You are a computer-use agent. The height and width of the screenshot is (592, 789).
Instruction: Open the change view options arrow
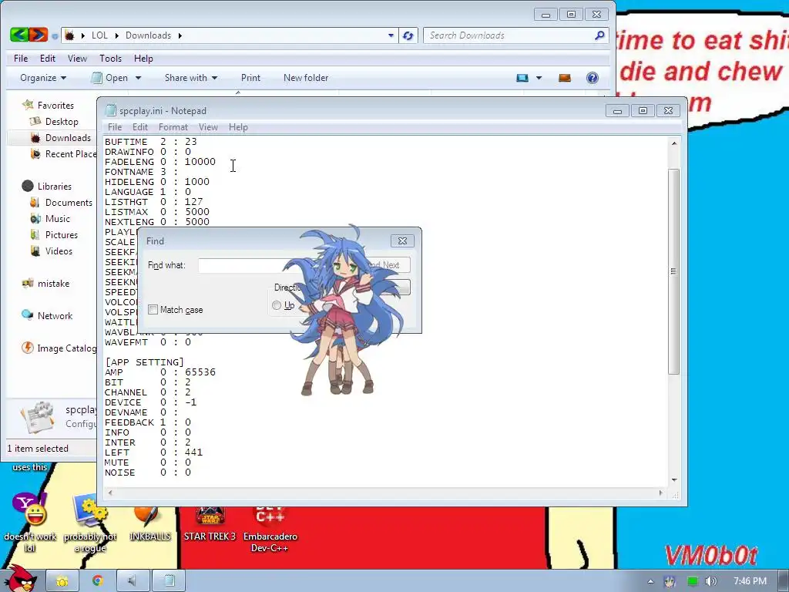point(539,78)
